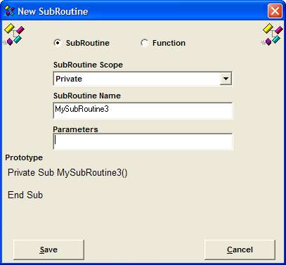The height and width of the screenshot is (265, 286).
Task: Click the class diagram icon at top left
Action: tap(14, 34)
